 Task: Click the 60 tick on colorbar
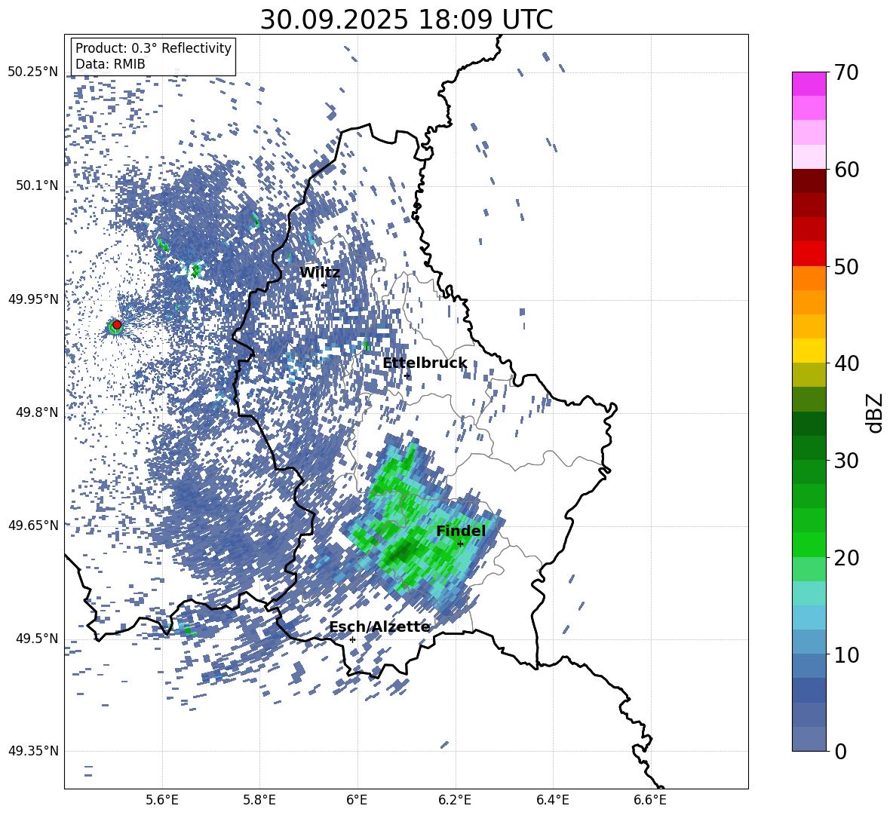(846, 169)
